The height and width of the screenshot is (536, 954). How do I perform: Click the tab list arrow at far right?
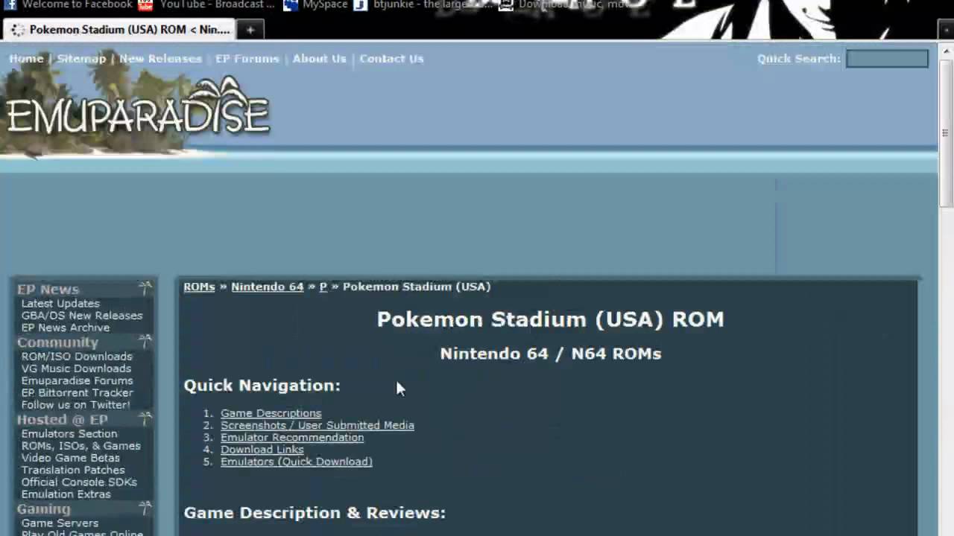click(946, 31)
